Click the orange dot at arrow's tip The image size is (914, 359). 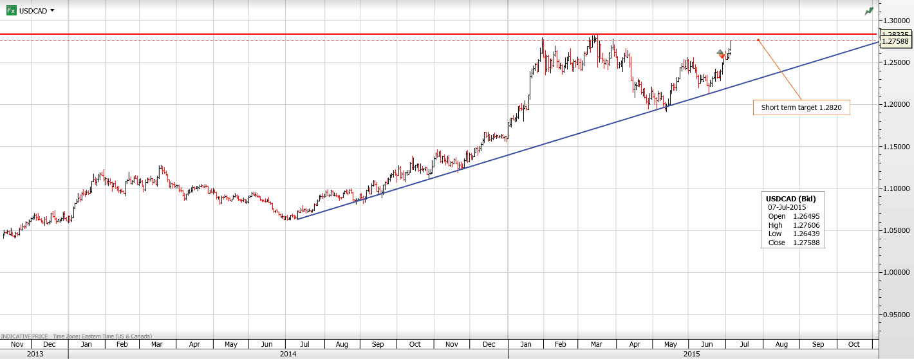pyautogui.click(x=758, y=40)
